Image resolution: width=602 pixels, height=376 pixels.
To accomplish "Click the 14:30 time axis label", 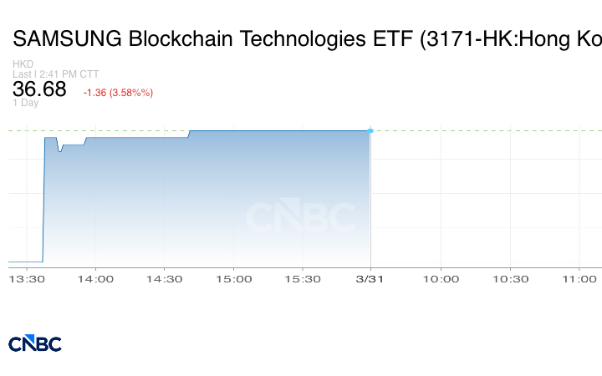I will pos(165,279).
